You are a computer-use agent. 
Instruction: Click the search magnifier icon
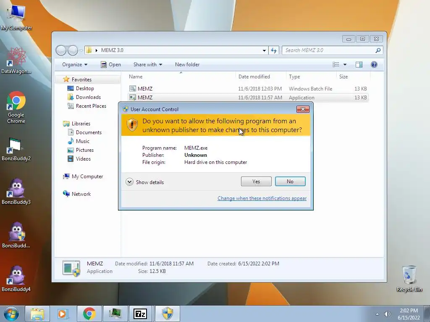(378, 50)
